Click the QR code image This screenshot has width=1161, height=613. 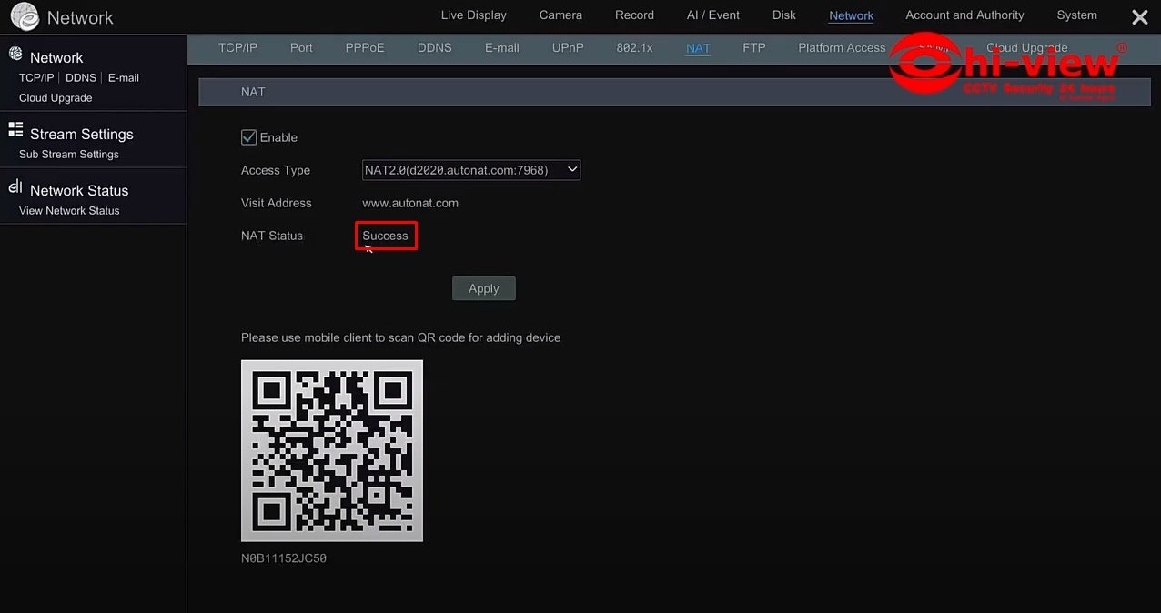click(332, 450)
